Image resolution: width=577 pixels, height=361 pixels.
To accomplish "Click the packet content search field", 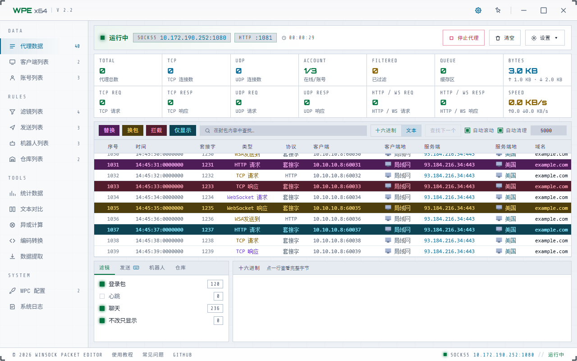I will tap(283, 130).
